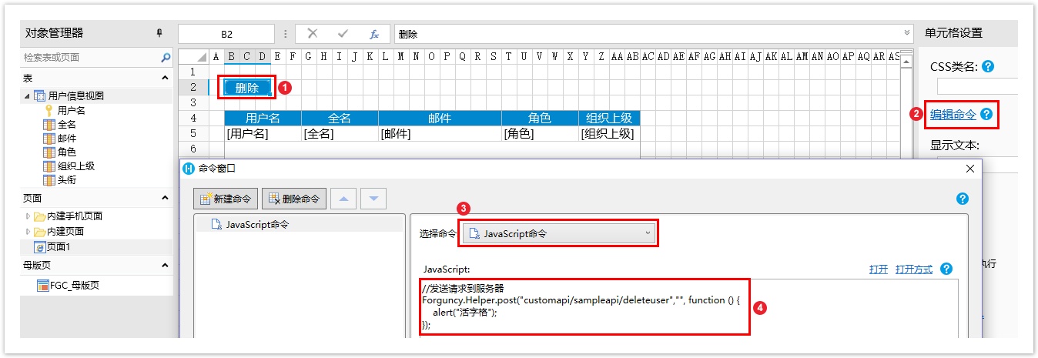Cancel edit with the X icon in formula bar
1038x358 pixels.
[x=312, y=34]
